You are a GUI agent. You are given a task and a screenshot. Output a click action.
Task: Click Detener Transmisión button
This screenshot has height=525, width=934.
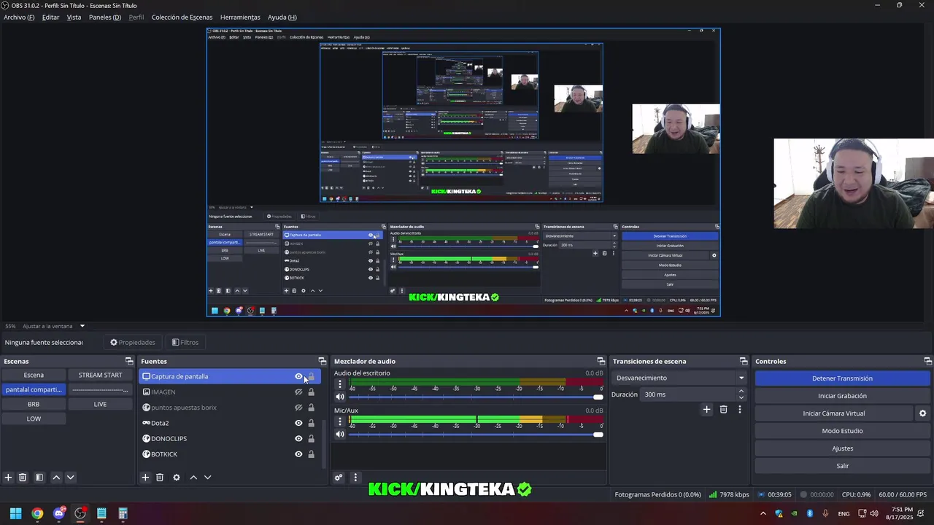pos(842,378)
